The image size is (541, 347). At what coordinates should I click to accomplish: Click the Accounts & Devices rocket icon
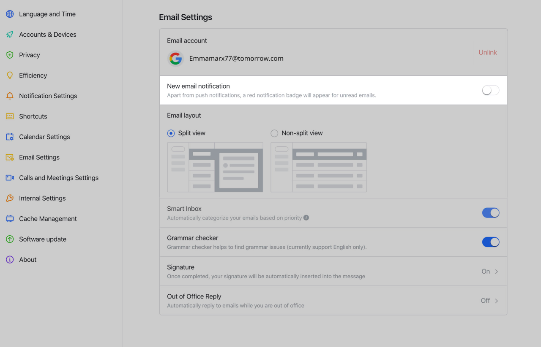coord(9,34)
